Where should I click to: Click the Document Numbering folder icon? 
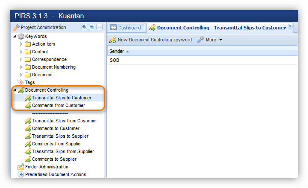[x=28, y=67]
